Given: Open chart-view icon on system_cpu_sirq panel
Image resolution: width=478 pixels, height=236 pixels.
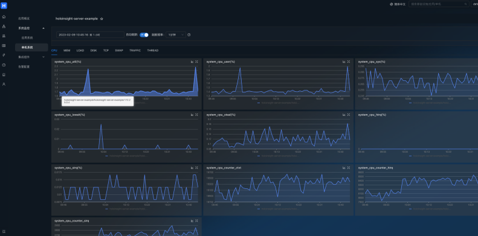Looking at the screenshot, I should tap(192, 168).
